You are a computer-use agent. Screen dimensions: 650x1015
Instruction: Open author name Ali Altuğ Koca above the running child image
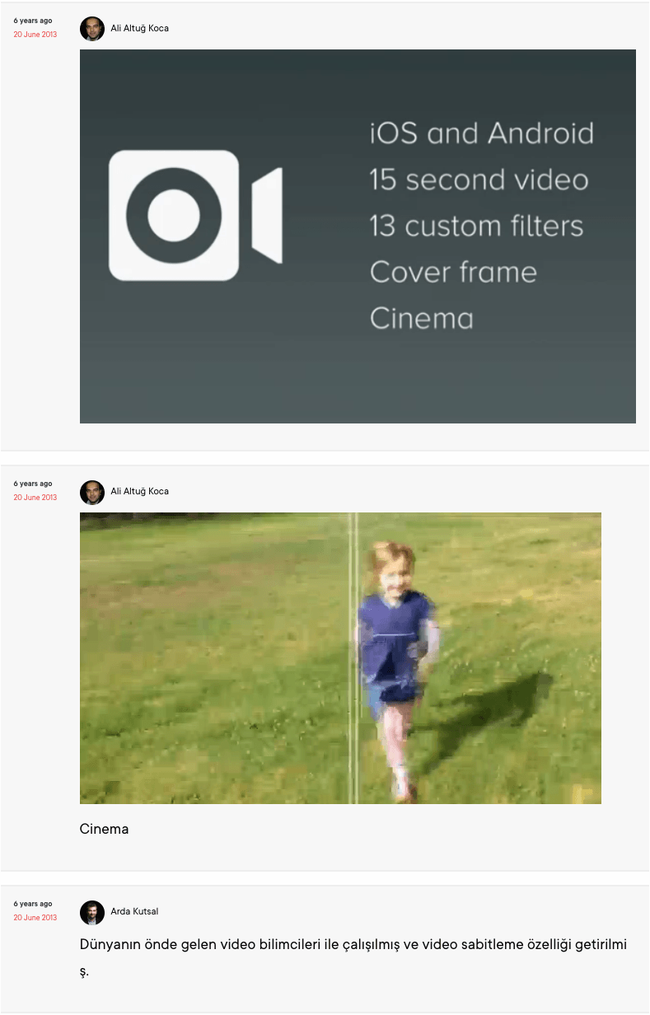tap(139, 492)
